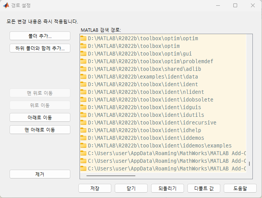Select path text toolbox\ident\ident
Image resolution: width=262 pixels, height=198 pixels.
[x=143, y=84]
